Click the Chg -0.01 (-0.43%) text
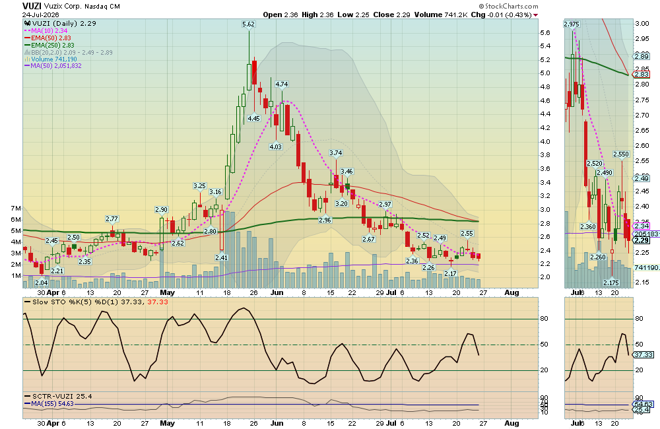 501,15
